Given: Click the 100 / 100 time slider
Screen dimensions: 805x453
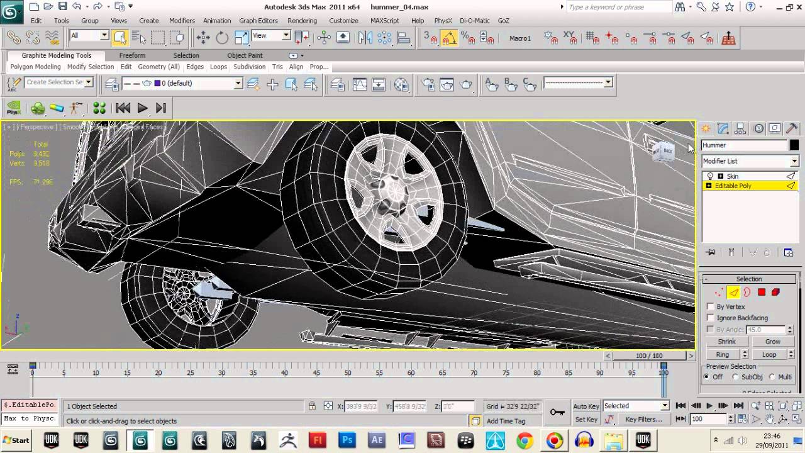Looking at the screenshot, I should tap(649, 355).
